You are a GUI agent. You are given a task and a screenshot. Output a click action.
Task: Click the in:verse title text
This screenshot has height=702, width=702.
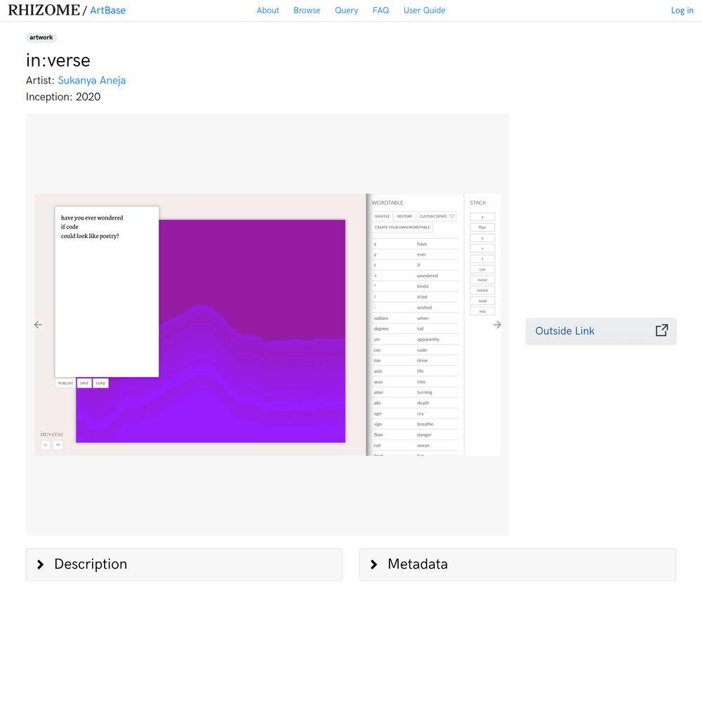point(58,60)
